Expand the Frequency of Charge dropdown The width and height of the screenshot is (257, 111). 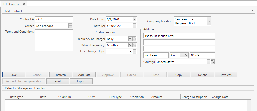[x=130, y=39]
